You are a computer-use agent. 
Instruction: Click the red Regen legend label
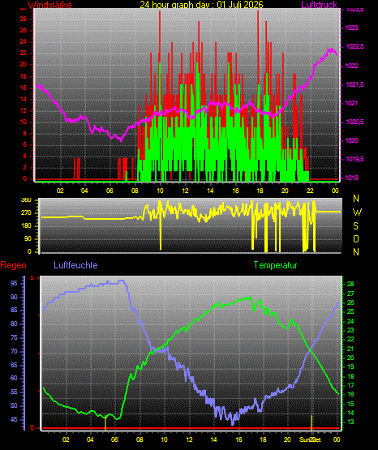coord(13,265)
